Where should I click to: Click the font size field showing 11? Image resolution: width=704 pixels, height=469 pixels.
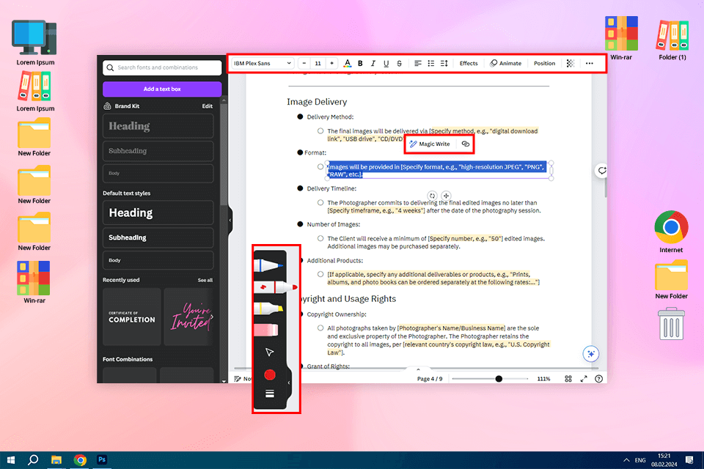[318, 63]
